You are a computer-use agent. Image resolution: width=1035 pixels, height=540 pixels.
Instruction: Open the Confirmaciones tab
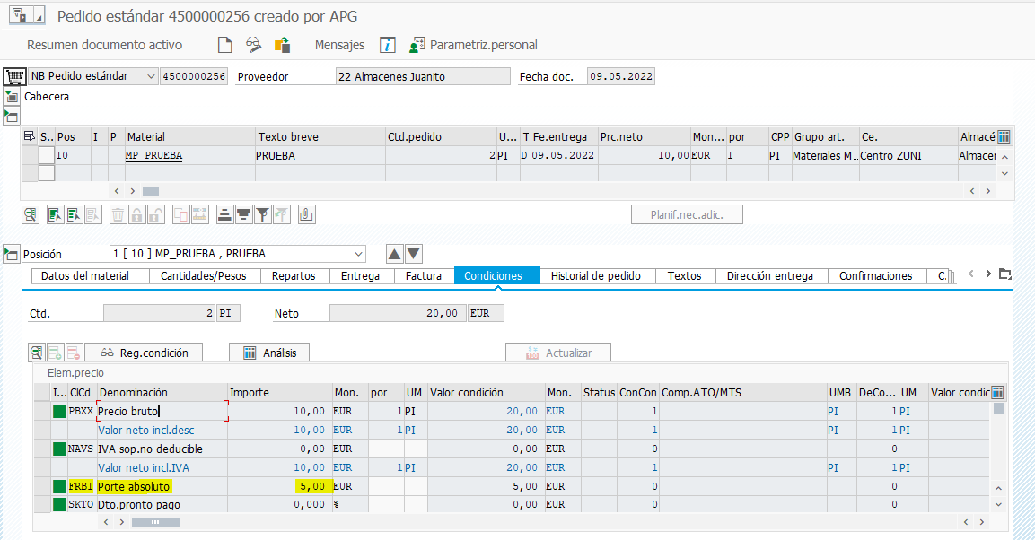tap(876, 275)
